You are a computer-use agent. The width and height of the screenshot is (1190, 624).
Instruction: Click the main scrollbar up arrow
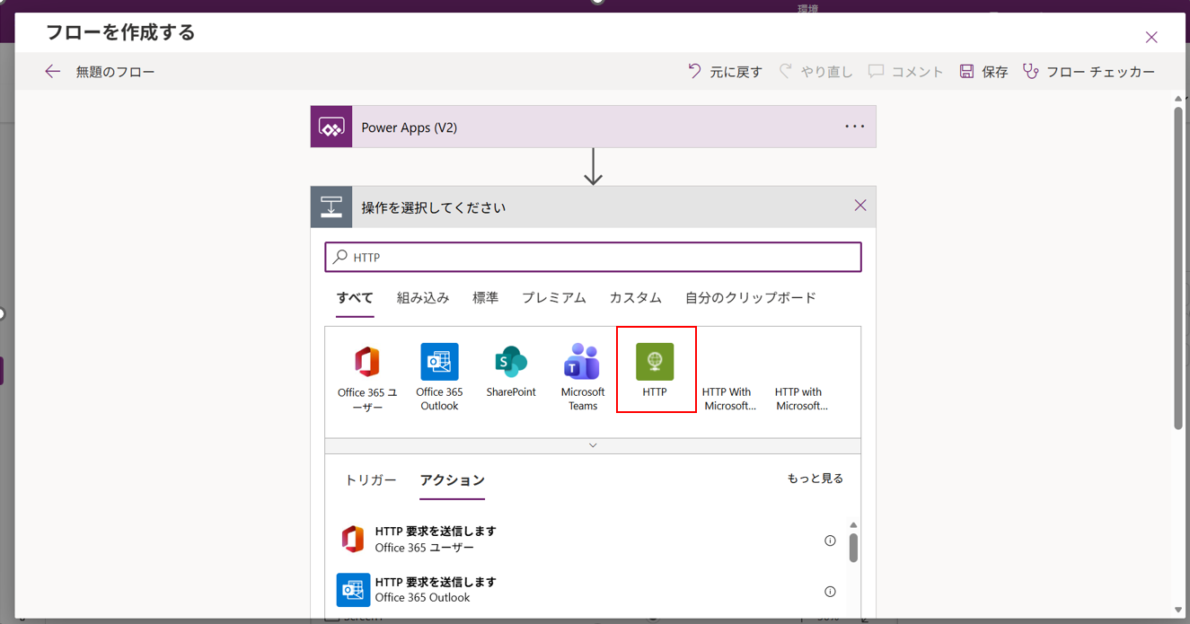coord(1178,98)
